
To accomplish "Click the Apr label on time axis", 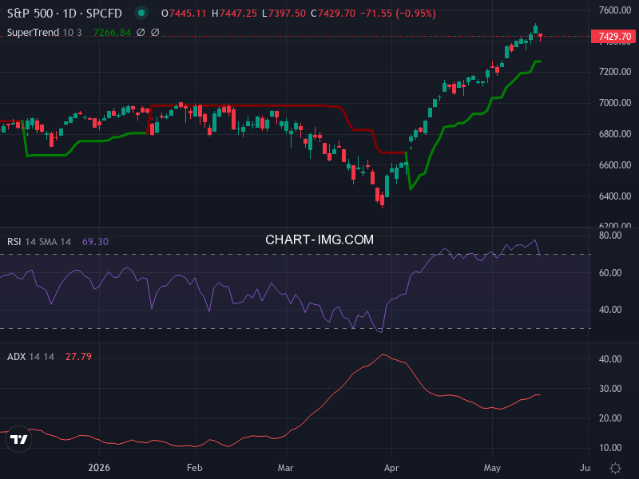I will click(391, 468).
